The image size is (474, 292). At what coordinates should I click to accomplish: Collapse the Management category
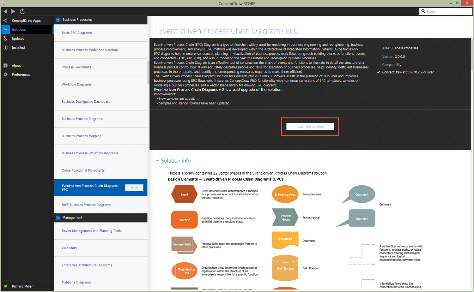58,218
